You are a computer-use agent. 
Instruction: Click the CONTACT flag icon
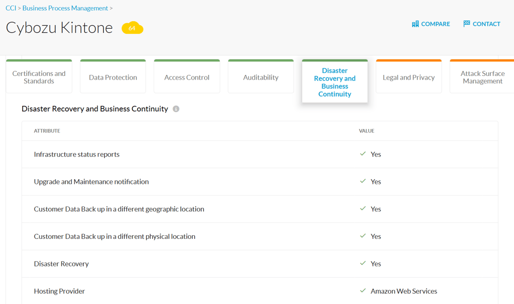(467, 24)
